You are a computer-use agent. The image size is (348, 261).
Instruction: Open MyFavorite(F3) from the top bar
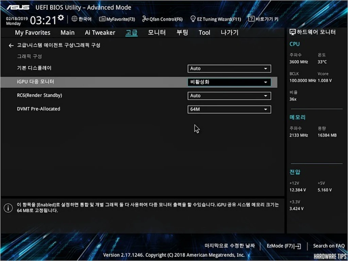(117, 19)
